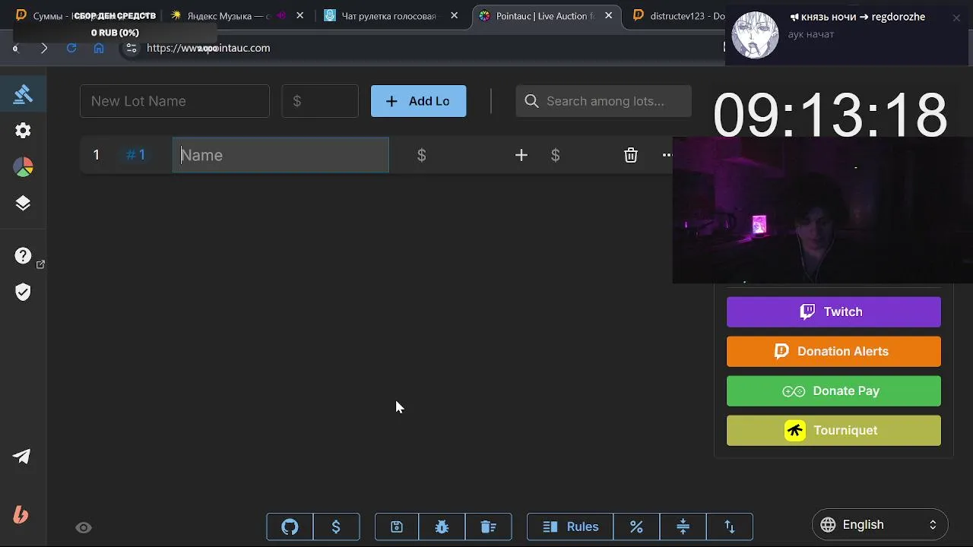Click the clear all lots trash icon
Image resolution: width=973 pixels, height=547 pixels.
pyautogui.click(x=488, y=526)
